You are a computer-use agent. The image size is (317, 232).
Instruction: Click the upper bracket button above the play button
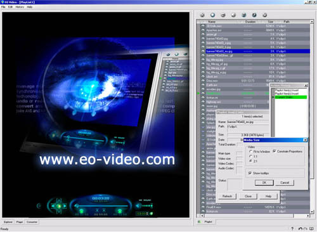59,200
